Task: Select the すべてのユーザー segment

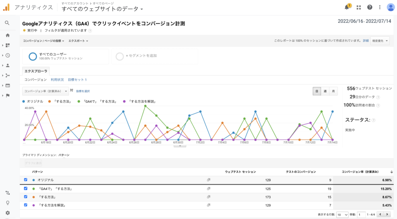Action: 66,57
